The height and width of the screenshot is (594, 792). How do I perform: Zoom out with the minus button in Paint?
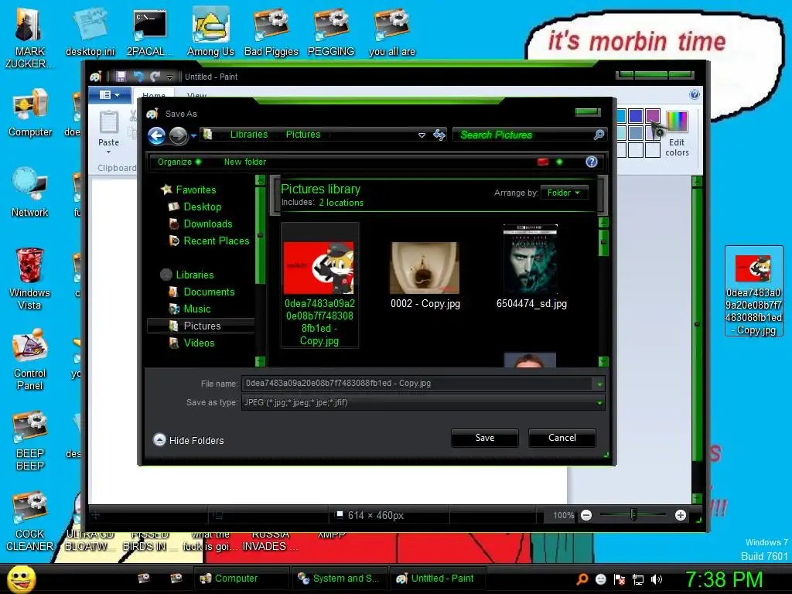586,515
